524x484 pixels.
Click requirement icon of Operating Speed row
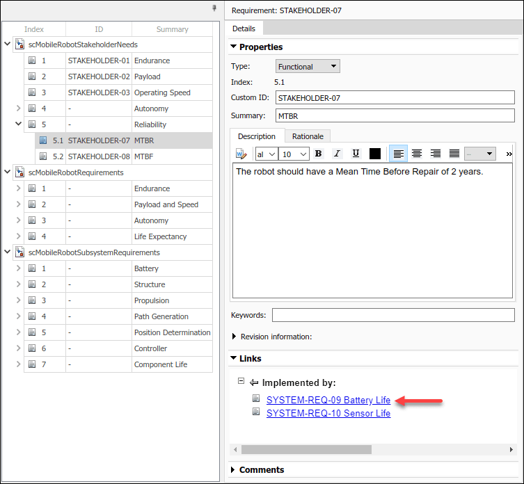pos(32,92)
